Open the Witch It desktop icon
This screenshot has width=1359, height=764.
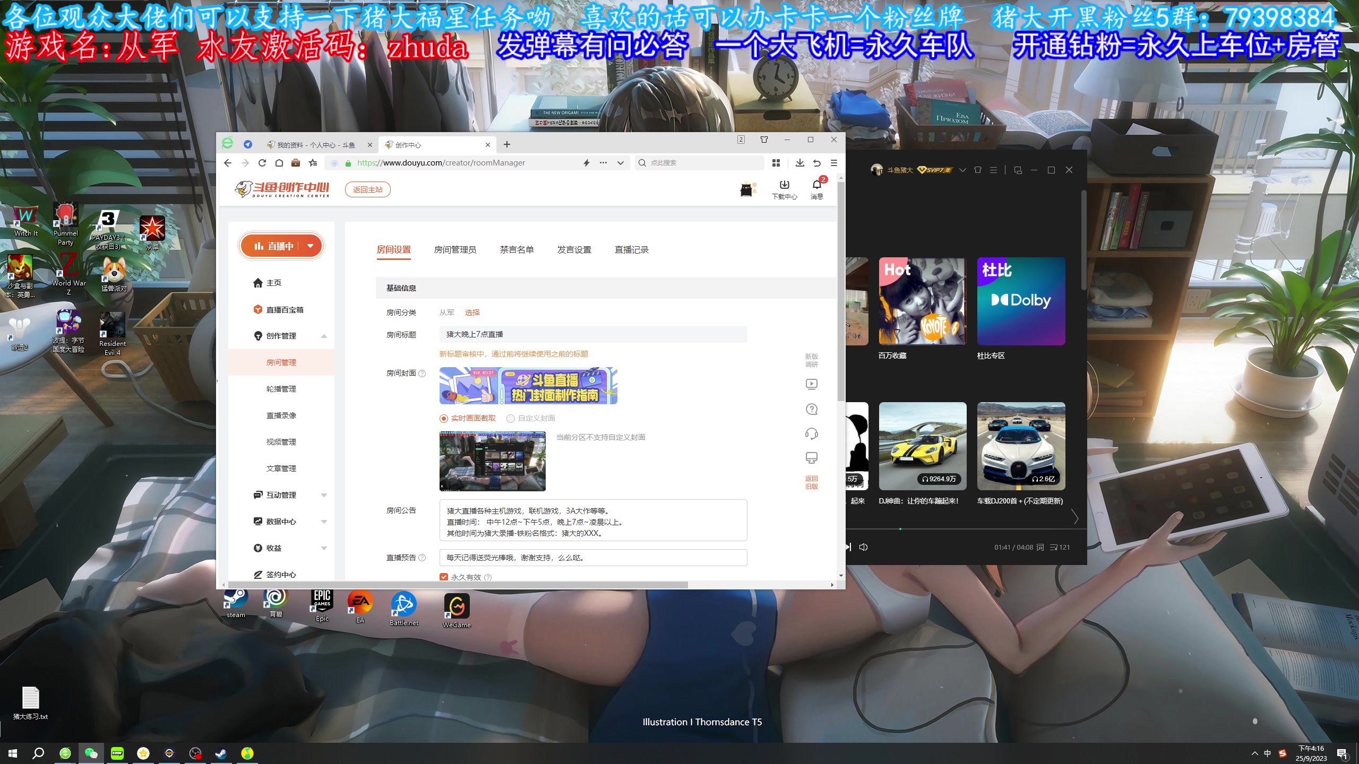(x=25, y=220)
